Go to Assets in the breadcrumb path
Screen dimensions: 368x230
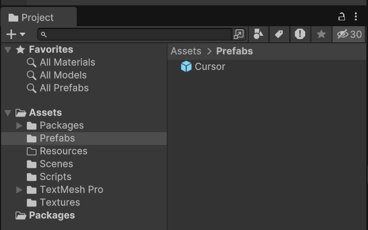(x=186, y=51)
